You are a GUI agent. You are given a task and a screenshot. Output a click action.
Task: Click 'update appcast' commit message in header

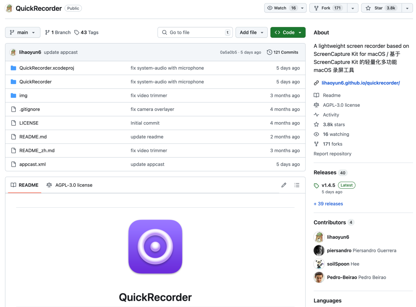coord(61,52)
